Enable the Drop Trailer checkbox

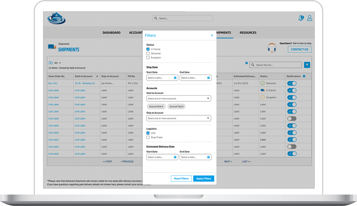(148, 137)
